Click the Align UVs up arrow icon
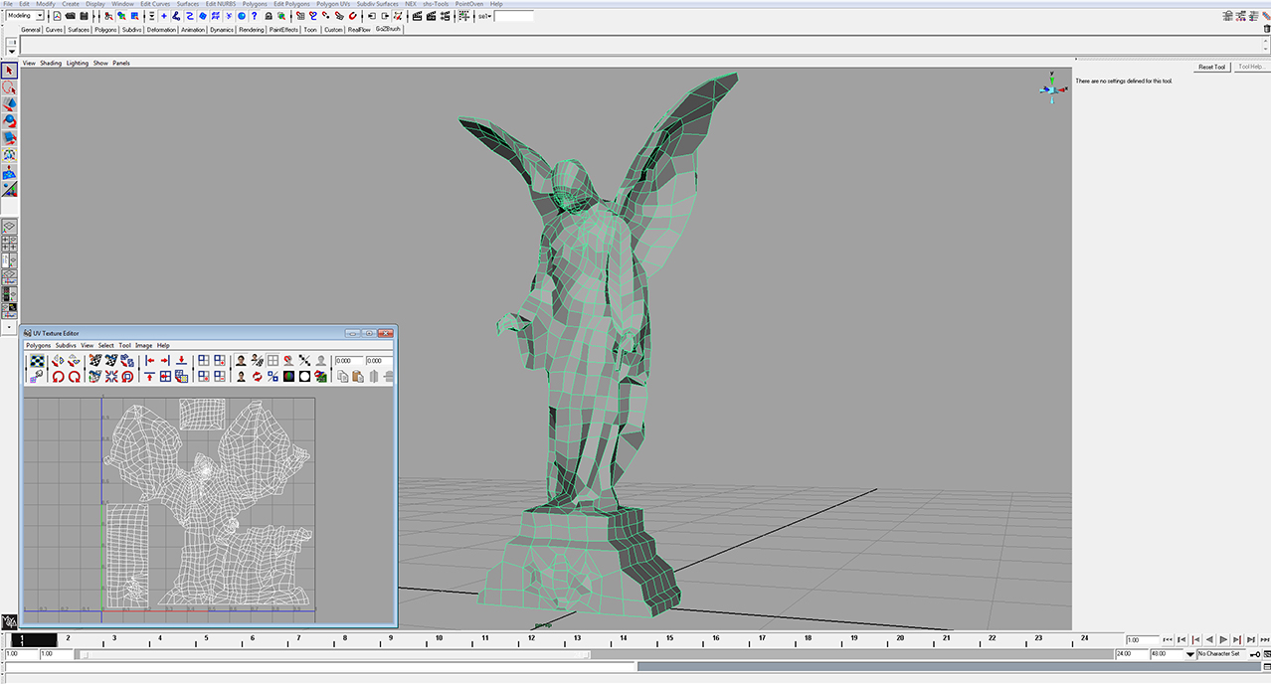The height and width of the screenshot is (684, 1271). coord(150,377)
